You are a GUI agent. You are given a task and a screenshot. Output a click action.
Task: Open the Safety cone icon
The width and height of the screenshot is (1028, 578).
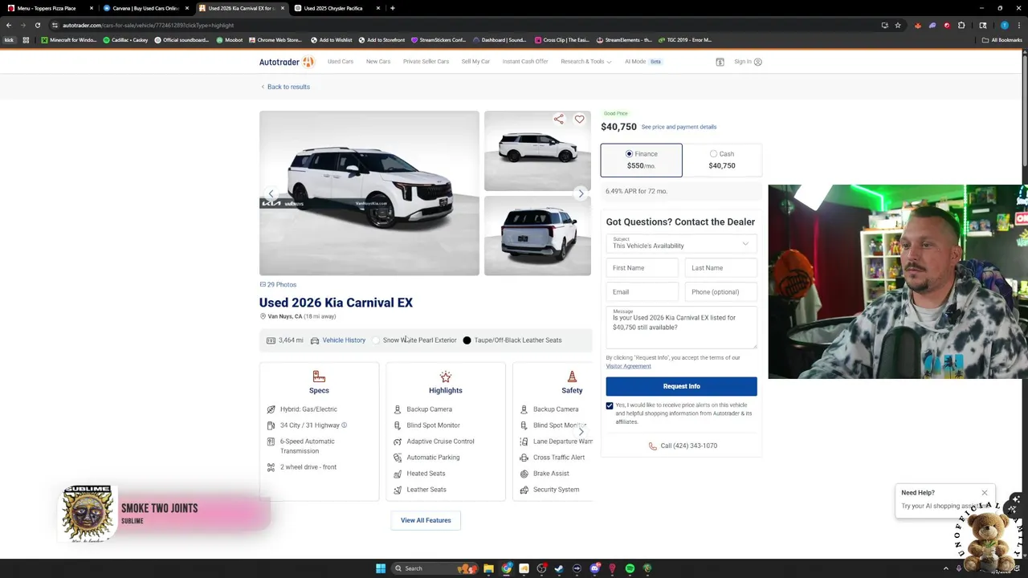572,377
